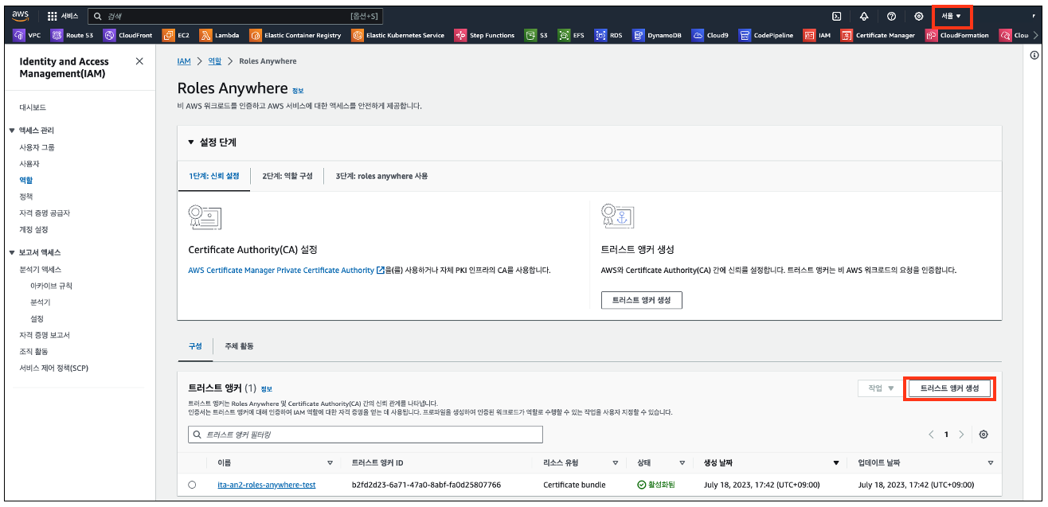Open the Route 53 shortcut
1048x507 pixels.
(x=72, y=35)
